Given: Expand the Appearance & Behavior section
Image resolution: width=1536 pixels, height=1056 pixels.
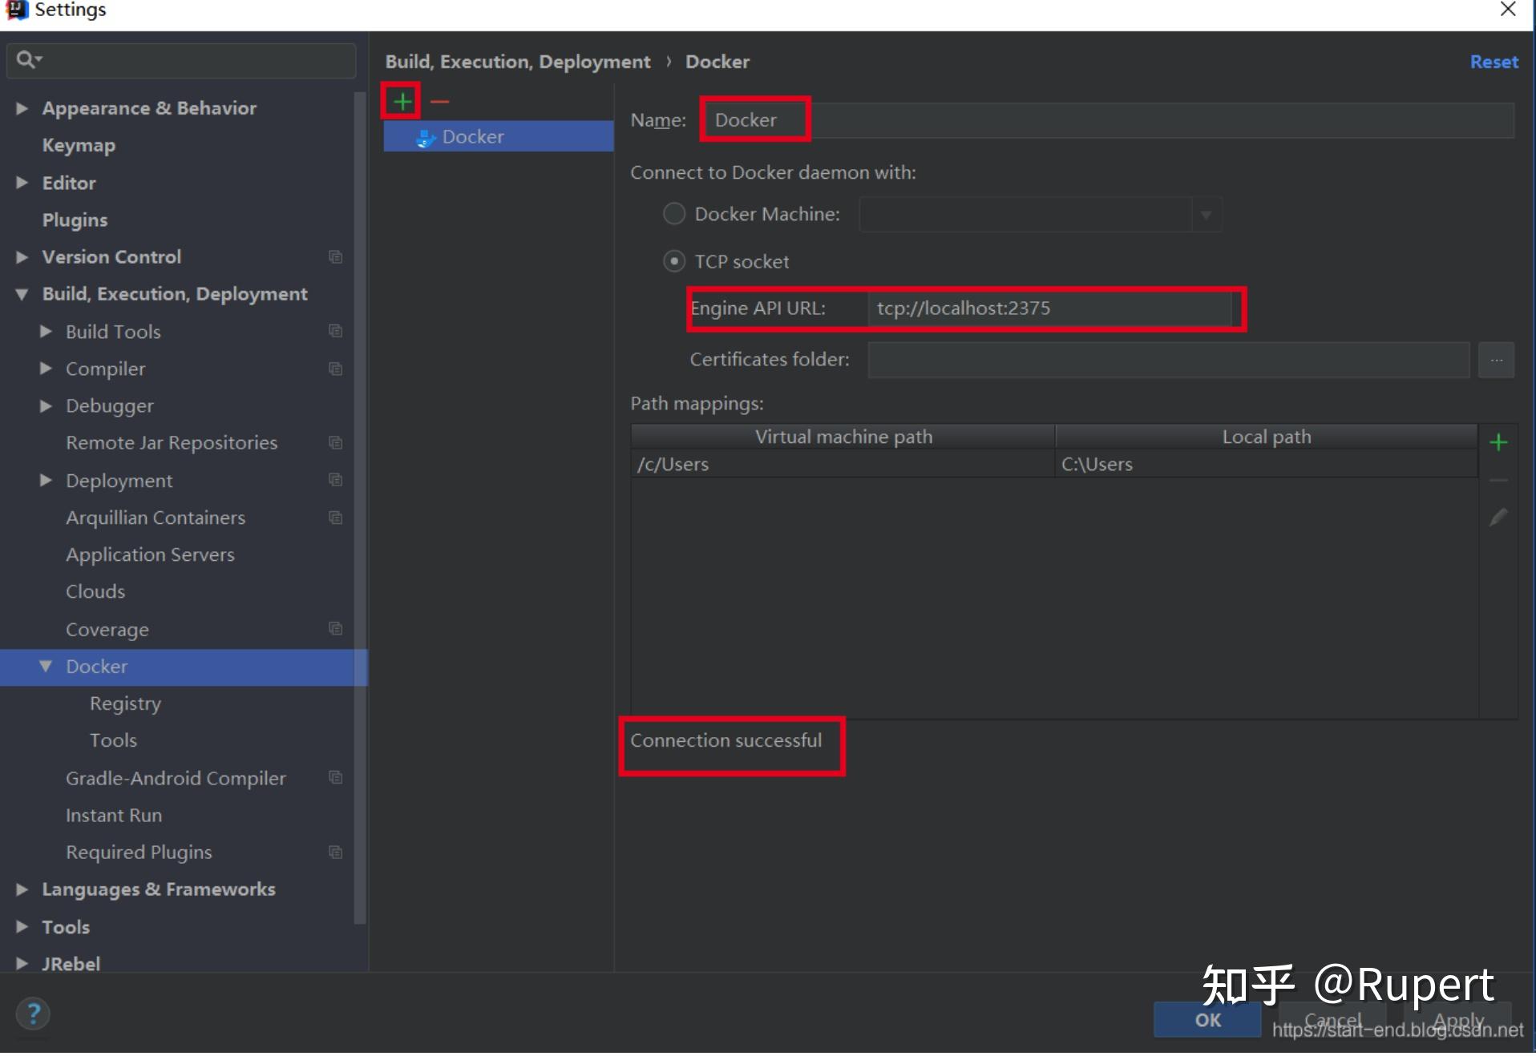Looking at the screenshot, I should (x=21, y=108).
